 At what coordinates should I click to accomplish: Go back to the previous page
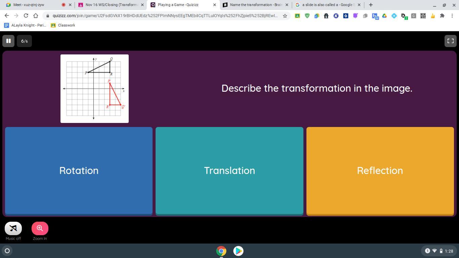[x=7, y=16]
